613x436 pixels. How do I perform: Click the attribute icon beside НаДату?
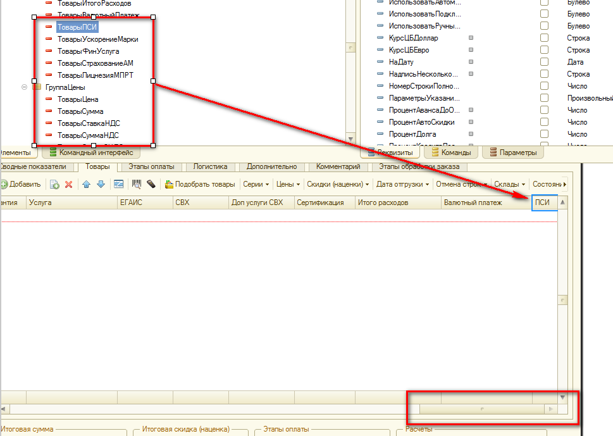click(380, 61)
